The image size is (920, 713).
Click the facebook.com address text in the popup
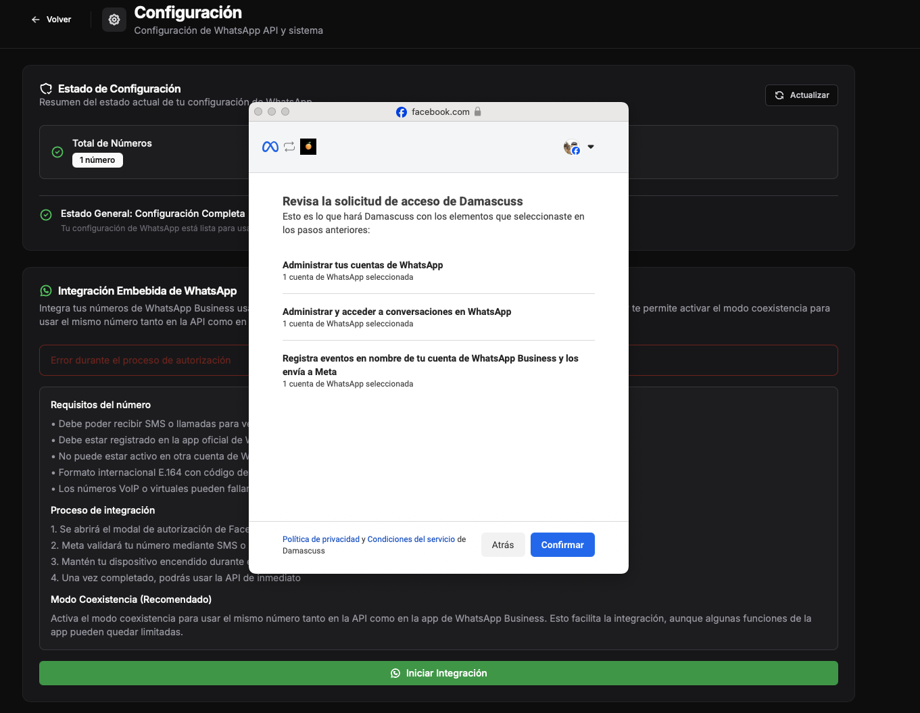pos(441,112)
